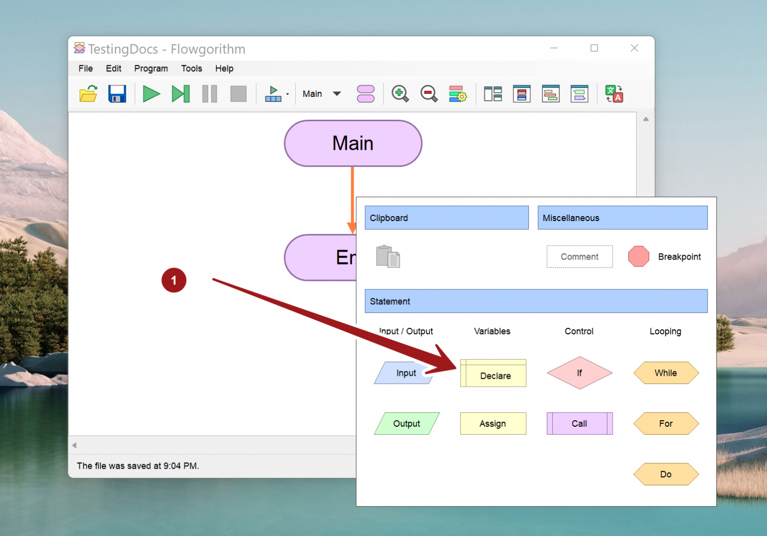Run the flowchart with the green play icon

[151, 94]
